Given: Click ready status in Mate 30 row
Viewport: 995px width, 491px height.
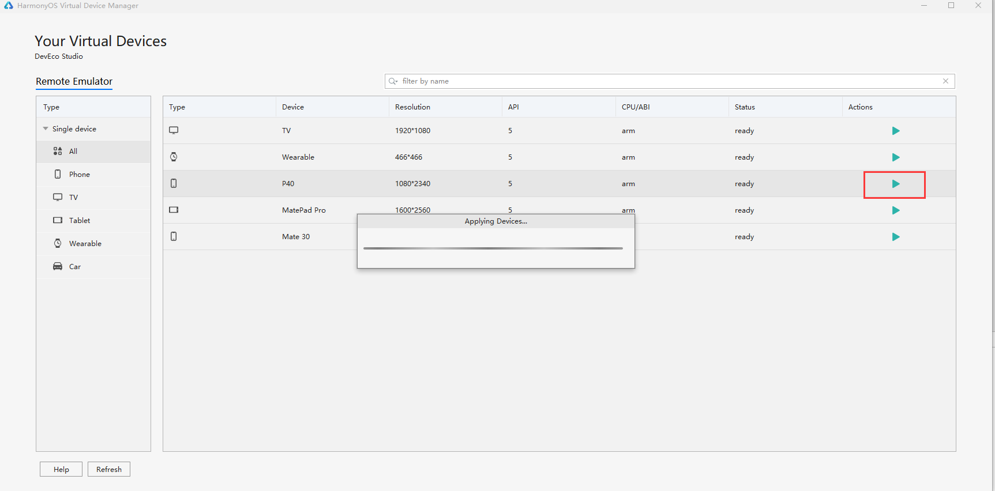Looking at the screenshot, I should point(744,237).
